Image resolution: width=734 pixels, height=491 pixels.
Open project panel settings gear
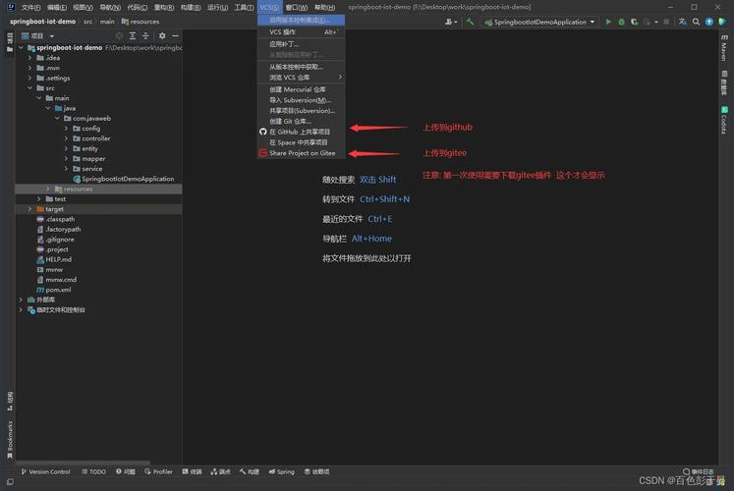[x=162, y=35]
